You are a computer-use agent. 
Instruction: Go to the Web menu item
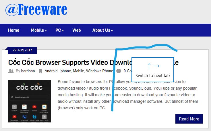point(76,30)
